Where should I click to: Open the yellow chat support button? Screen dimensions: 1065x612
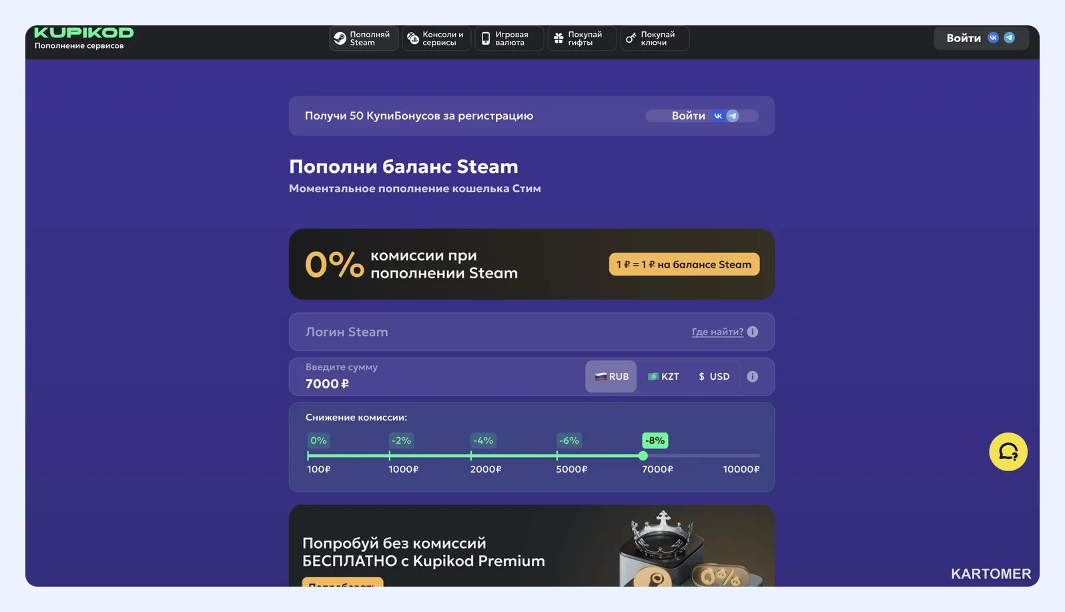1008,452
